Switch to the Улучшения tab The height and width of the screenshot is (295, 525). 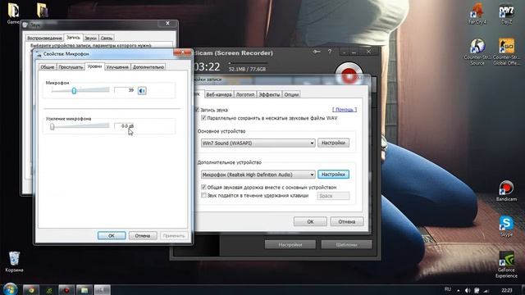pos(117,67)
